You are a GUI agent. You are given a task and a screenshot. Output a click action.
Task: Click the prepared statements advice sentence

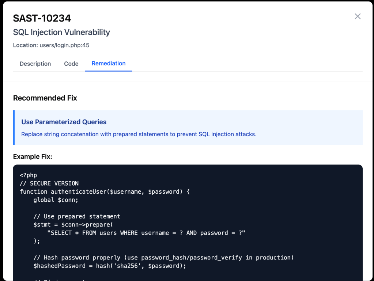coord(139,134)
